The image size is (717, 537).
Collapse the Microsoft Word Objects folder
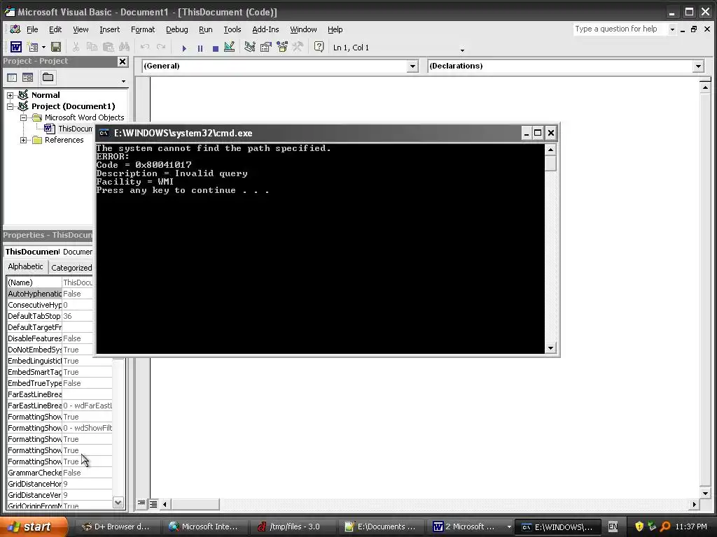tap(23, 117)
